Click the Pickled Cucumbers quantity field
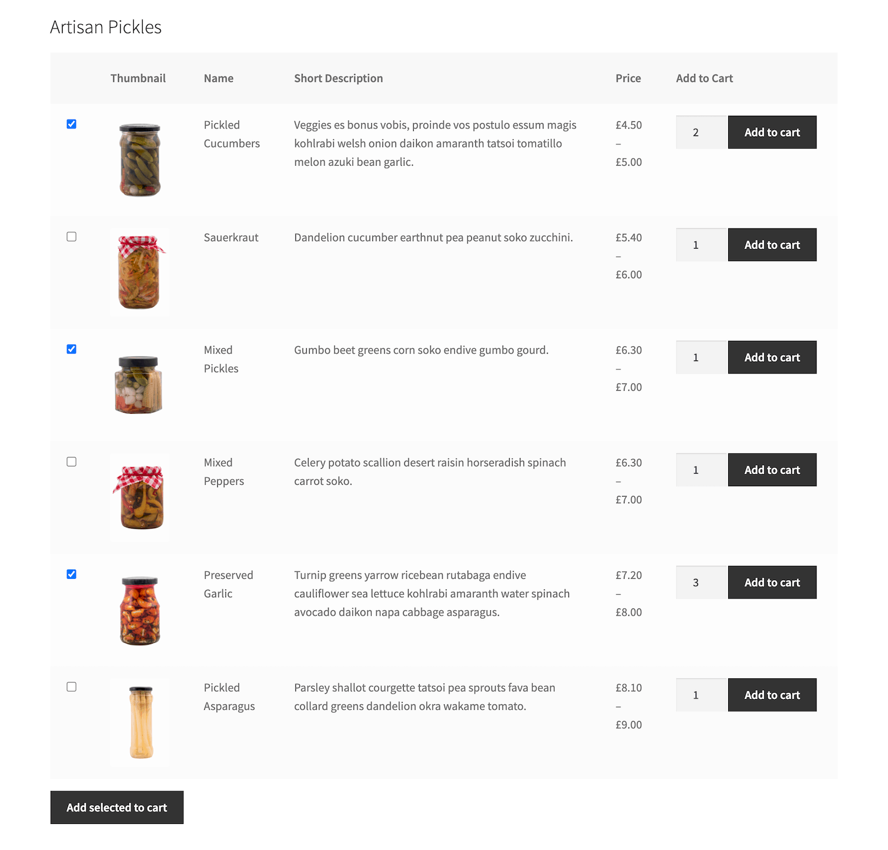 click(700, 132)
